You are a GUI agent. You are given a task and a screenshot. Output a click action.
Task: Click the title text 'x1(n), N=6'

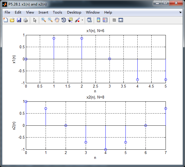tap(95, 31)
